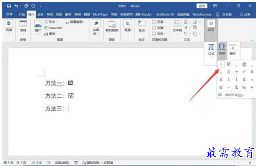Click the accessibility checker status entry

click(x=98, y=163)
